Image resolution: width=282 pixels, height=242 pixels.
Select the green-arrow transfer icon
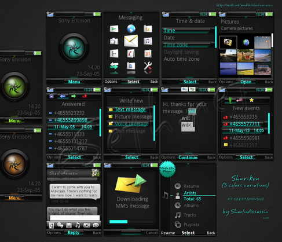(114, 66)
